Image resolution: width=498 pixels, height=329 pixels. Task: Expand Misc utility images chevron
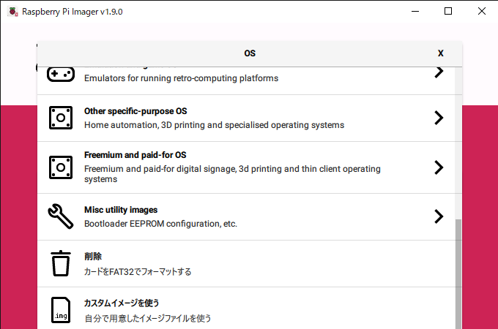click(439, 216)
